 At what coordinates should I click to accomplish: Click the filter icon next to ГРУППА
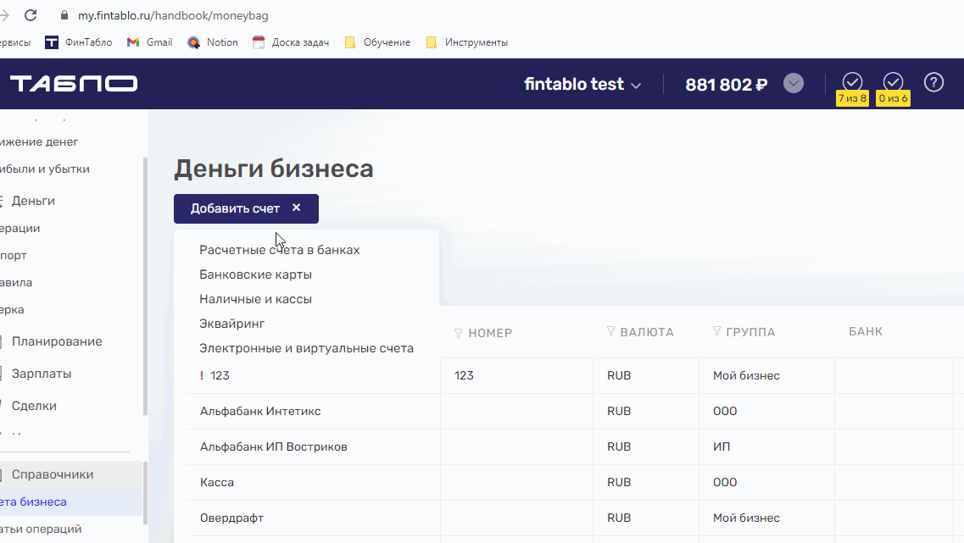pyautogui.click(x=716, y=331)
